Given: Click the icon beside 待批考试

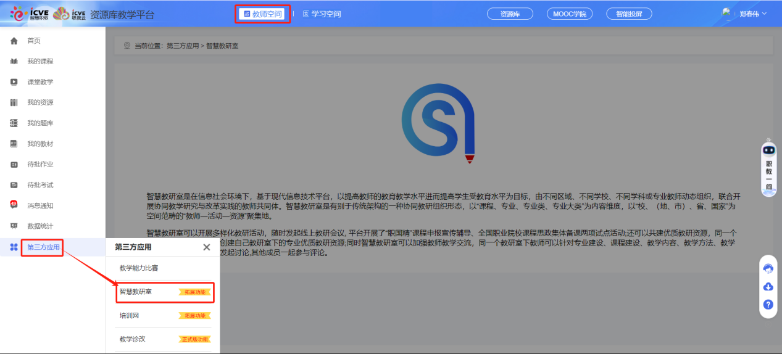Looking at the screenshot, I should click(14, 185).
